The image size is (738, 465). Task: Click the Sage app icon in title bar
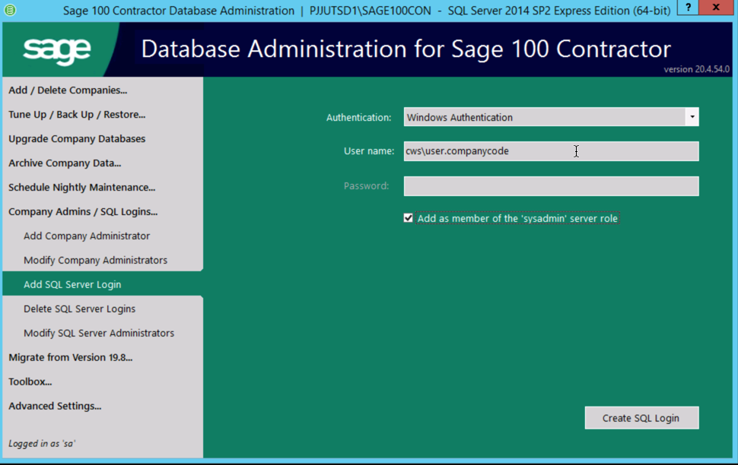pos(10,9)
